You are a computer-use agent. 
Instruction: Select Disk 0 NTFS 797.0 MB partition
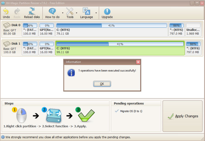point(176,29)
